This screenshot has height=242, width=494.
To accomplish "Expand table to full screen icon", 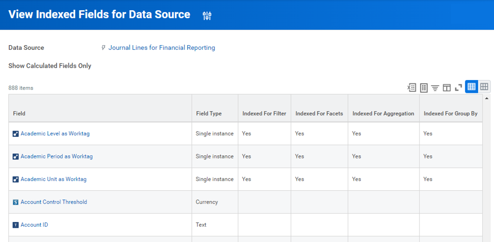I will (x=458, y=88).
